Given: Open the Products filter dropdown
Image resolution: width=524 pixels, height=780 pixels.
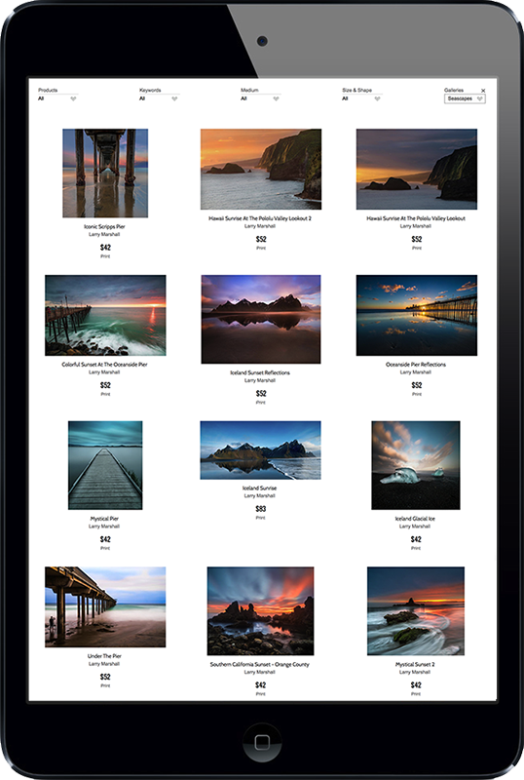Looking at the screenshot, I should [57, 98].
